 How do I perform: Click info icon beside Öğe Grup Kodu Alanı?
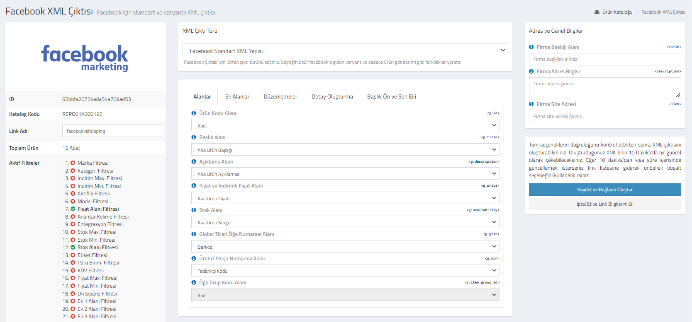pyautogui.click(x=194, y=282)
